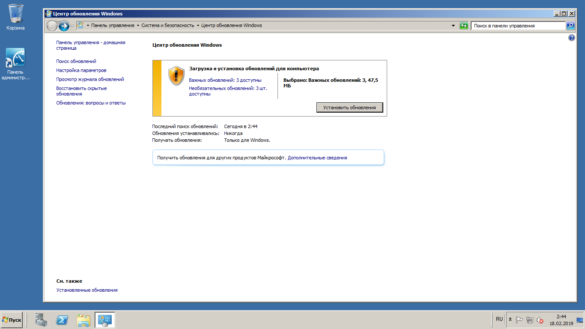Open the address bar history dropdown
The height and width of the screenshot is (329, 585).
coord(454,26)
